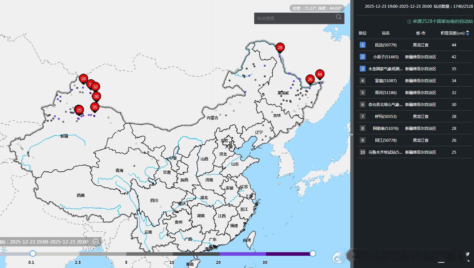Sort by snow depth using the arrow icon
This screenshot has height=268, width=474.
coord(468,33)
